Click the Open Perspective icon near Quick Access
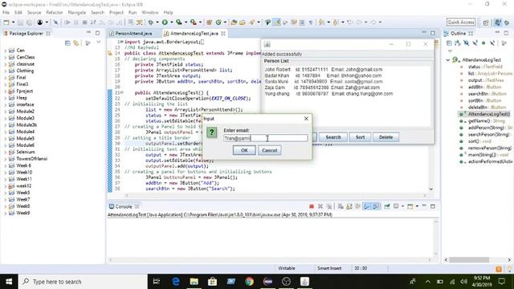The width and height of the screenshot is (514, 289). click(486, 22)
